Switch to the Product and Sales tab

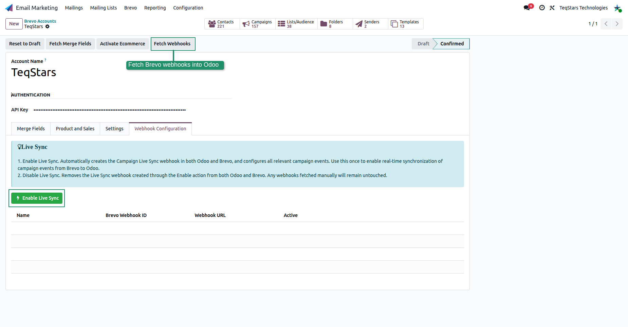pos(75,129)
